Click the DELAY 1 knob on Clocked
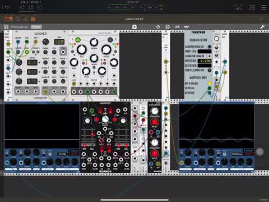 [63, 62]
